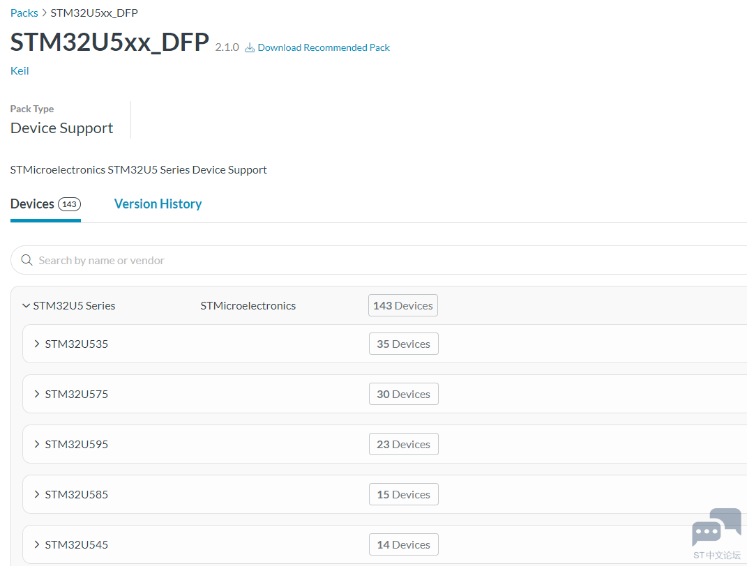This screenshot has height=566, width=747.
Task: Expand the STM32U545 row
Action: tap(37, 544)
